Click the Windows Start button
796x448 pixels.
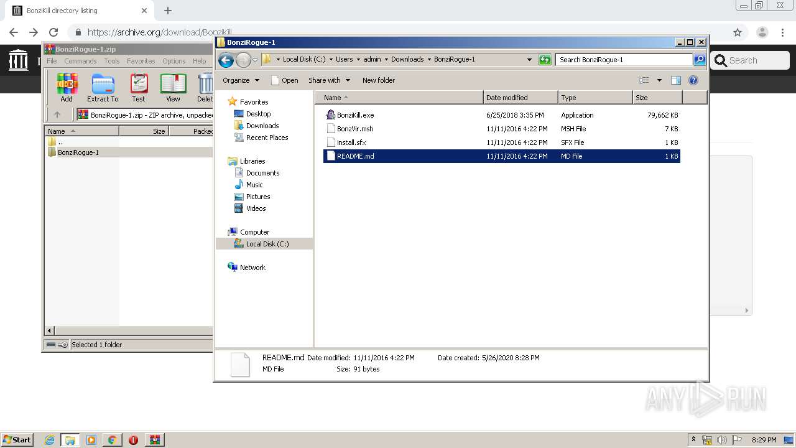[17, 440]
